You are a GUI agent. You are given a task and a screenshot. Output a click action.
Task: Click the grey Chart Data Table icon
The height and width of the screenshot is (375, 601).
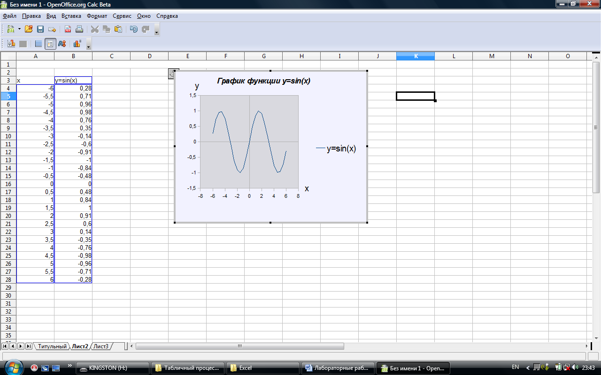point(23,44)
